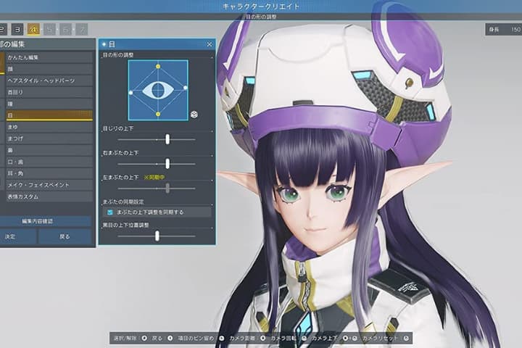Open the 瞳 pupil menu entry

(x=49, y=104)
